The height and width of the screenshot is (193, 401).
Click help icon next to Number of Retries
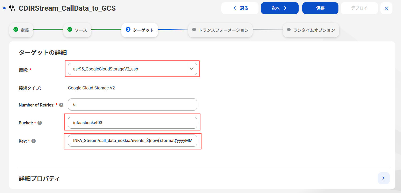61,105
